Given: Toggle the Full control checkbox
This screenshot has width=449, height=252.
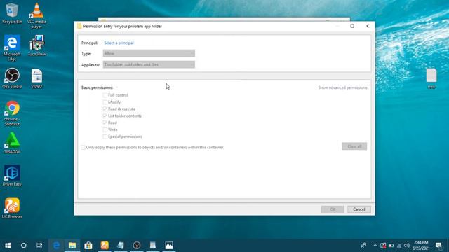Looking at the screenshot, I should point(105,95).
